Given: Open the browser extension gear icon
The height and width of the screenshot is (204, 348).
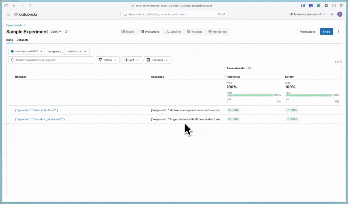Looking at the screenshot, I should pos(326,5).
